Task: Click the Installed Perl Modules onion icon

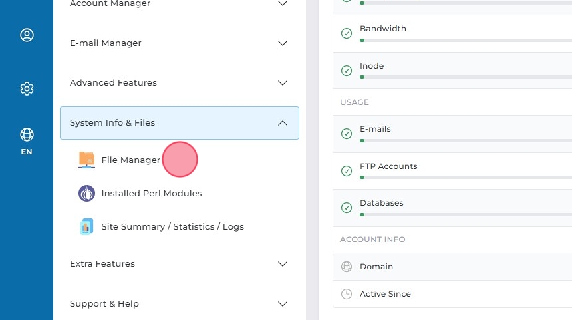Action: 86,194
